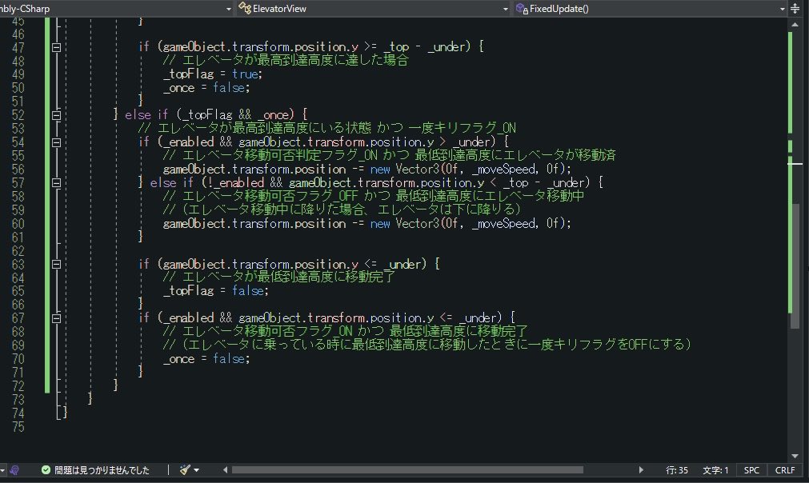Click the 行: 35 line indicator
809x483 pixels.
676,470
